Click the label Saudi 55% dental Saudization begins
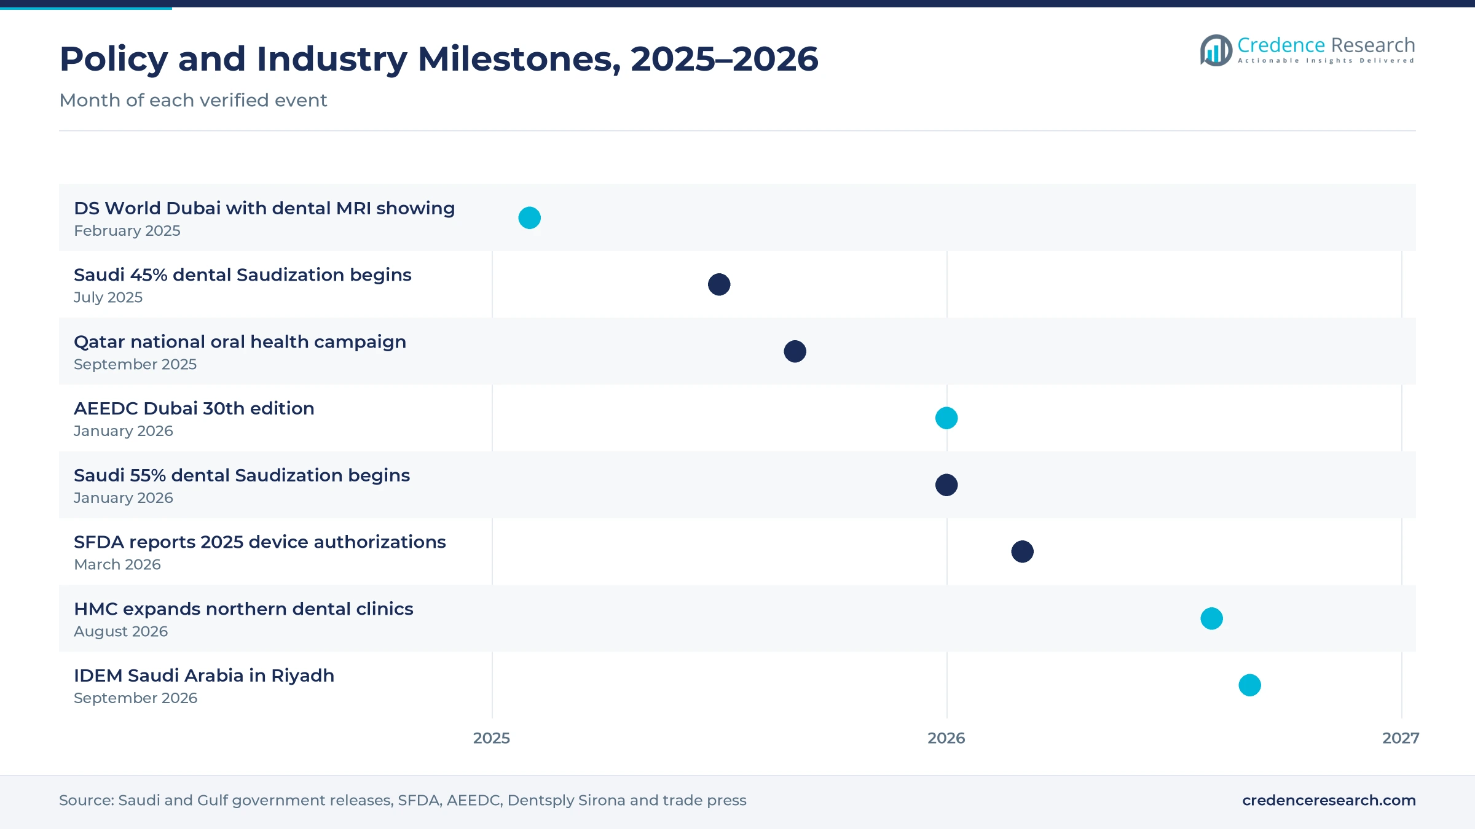The height and width of the screenshot is (829, 1475). pos(242,475)
